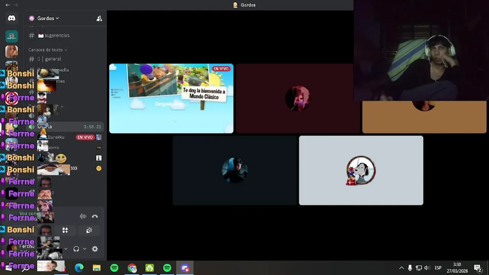Viewport: 489px width, 275px height.
Task: Open Discord user settings gear
Action: tap(95, 249)
